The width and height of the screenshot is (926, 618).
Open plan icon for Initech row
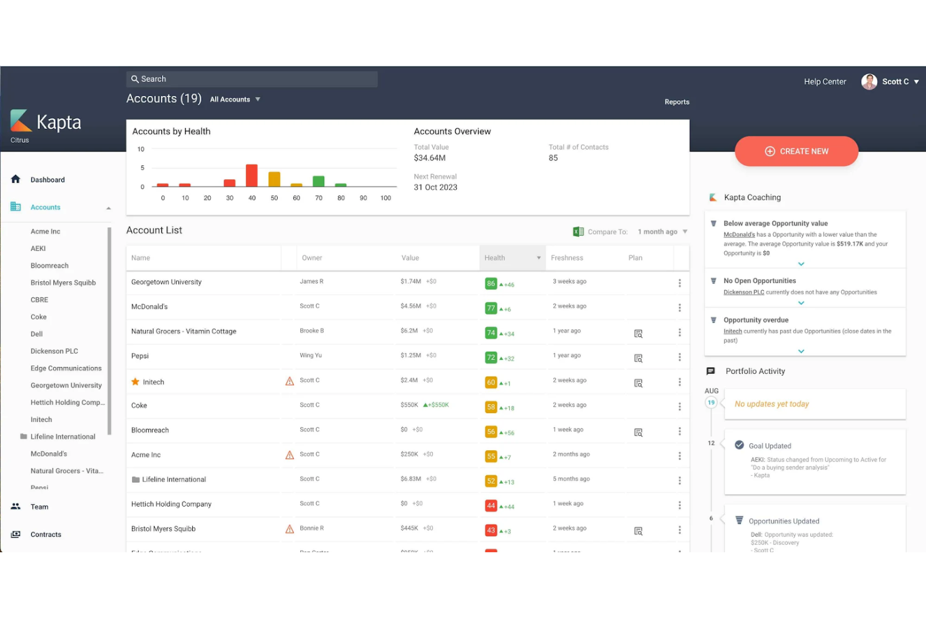tap(638, 383)
